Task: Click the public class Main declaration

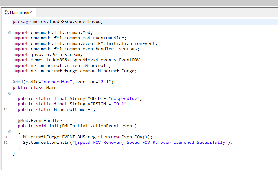Action: click(35, 88)
